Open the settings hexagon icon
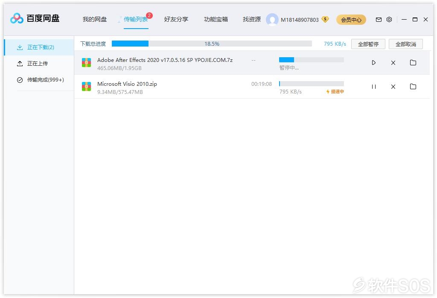The height and width of the screenshot is (298, 437). pos(389,20)
